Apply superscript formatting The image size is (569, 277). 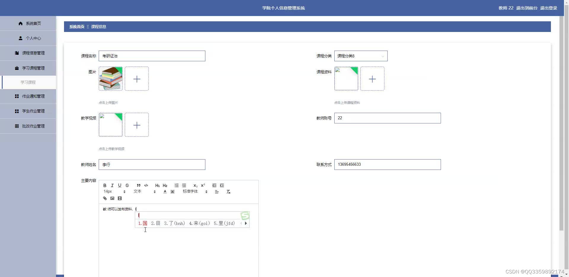pyautogui.click(x=203, y=186)
